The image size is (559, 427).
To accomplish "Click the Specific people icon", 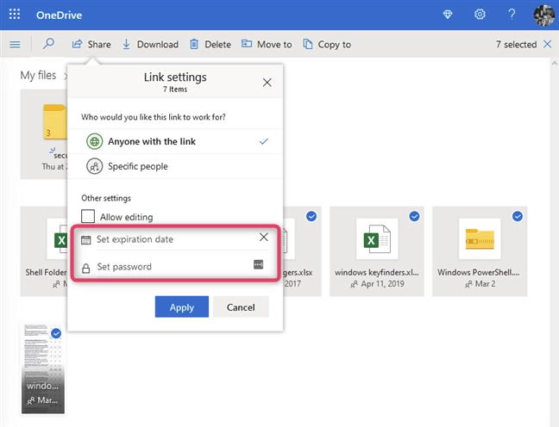I will pyautogui.click(x=95, y=166).
